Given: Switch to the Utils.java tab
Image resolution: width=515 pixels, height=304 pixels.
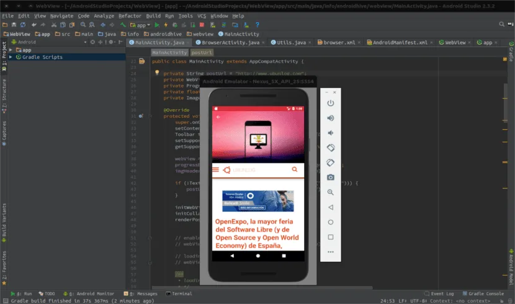Looking at the screenshot, I should (292, 42).
